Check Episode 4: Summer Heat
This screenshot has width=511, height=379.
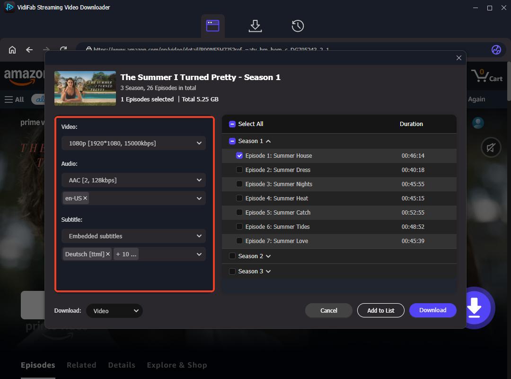pyautogui.click(x=239, y=198)
